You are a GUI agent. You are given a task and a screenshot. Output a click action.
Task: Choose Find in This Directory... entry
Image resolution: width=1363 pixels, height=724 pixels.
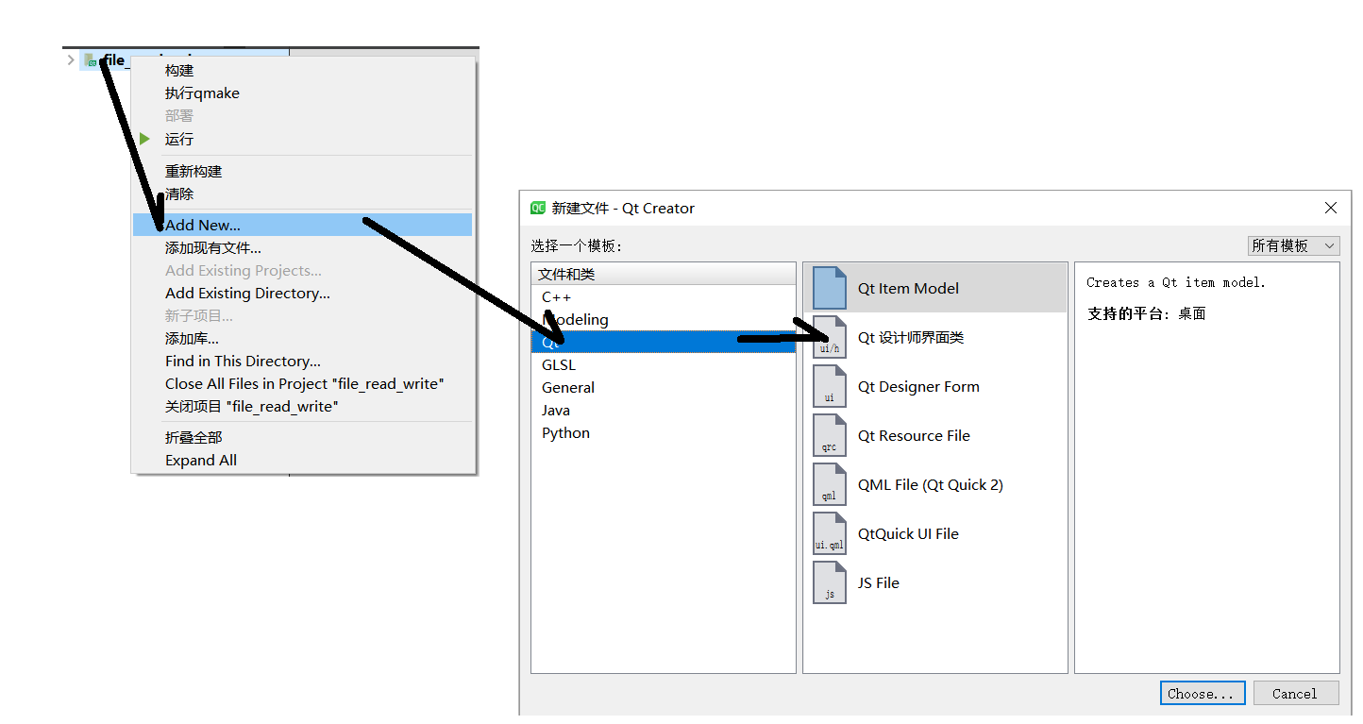coord(302,361)
